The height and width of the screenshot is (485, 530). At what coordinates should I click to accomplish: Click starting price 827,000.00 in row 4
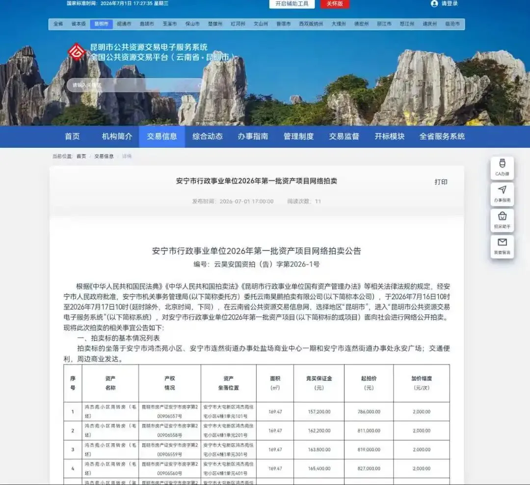369,468
